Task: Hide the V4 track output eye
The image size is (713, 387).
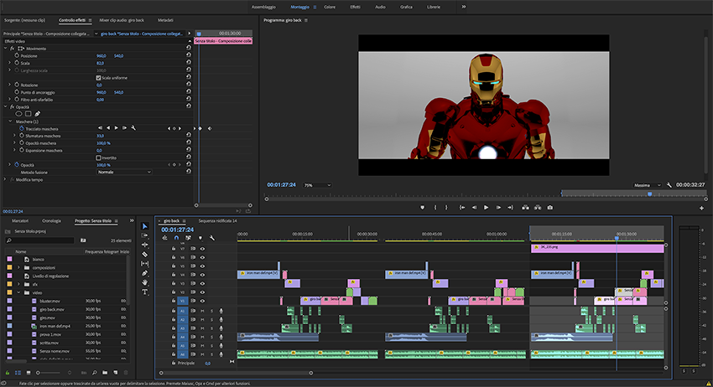Action: coord(202,275)
